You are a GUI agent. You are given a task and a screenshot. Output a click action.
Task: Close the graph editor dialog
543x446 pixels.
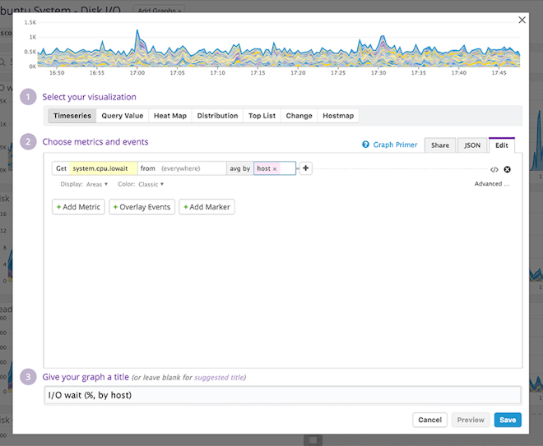[x=522, y=21]
